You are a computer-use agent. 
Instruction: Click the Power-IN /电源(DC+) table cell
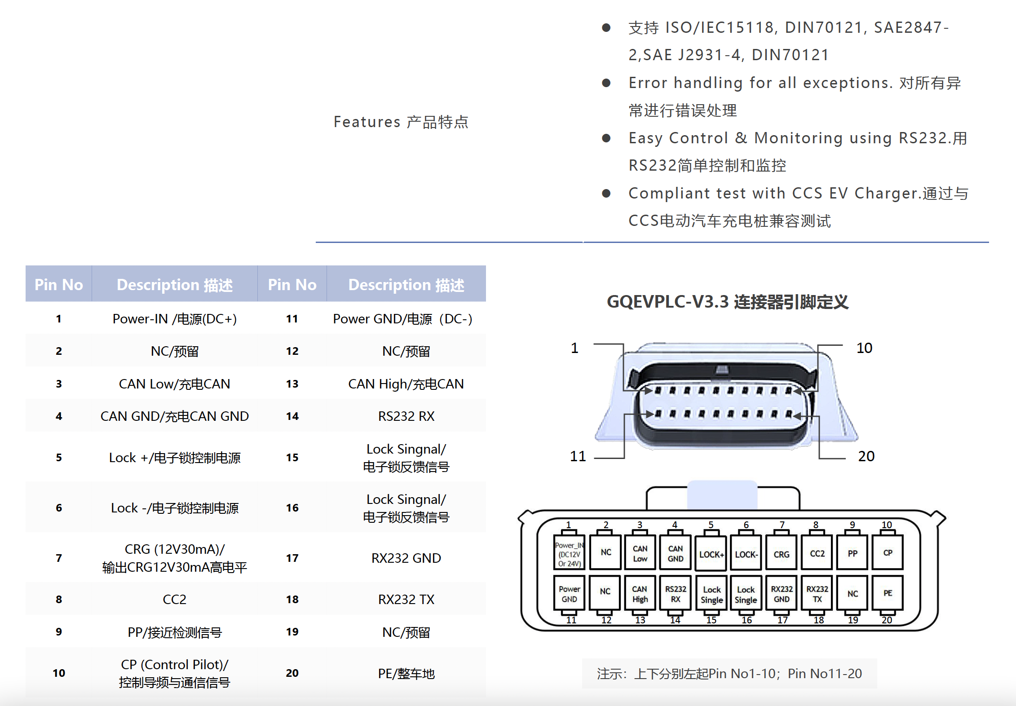174,318
